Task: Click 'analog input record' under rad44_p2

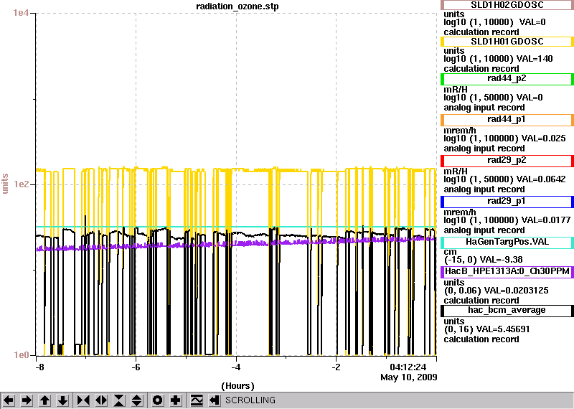Action: click(484, 108)
